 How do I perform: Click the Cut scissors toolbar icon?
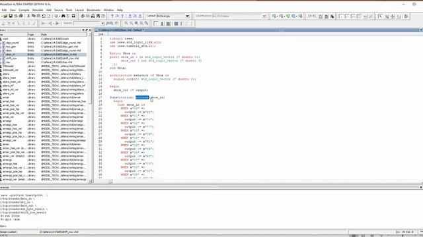pos(28,16)
